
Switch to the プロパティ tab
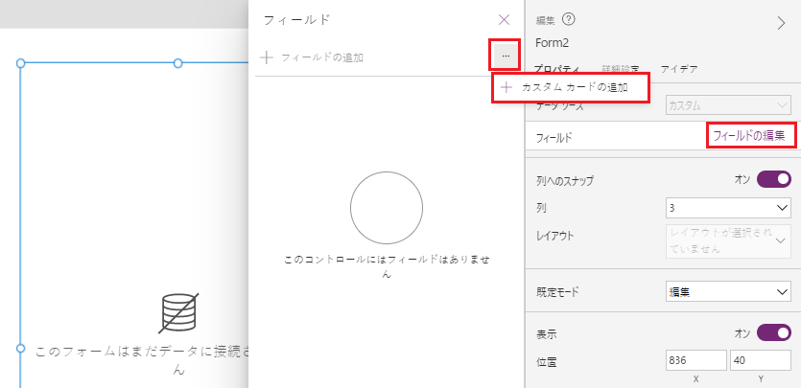point(556,69)
